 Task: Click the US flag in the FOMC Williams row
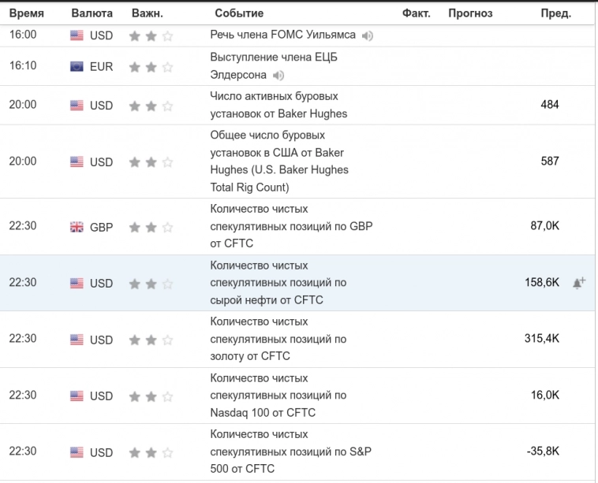click(77, 35)
